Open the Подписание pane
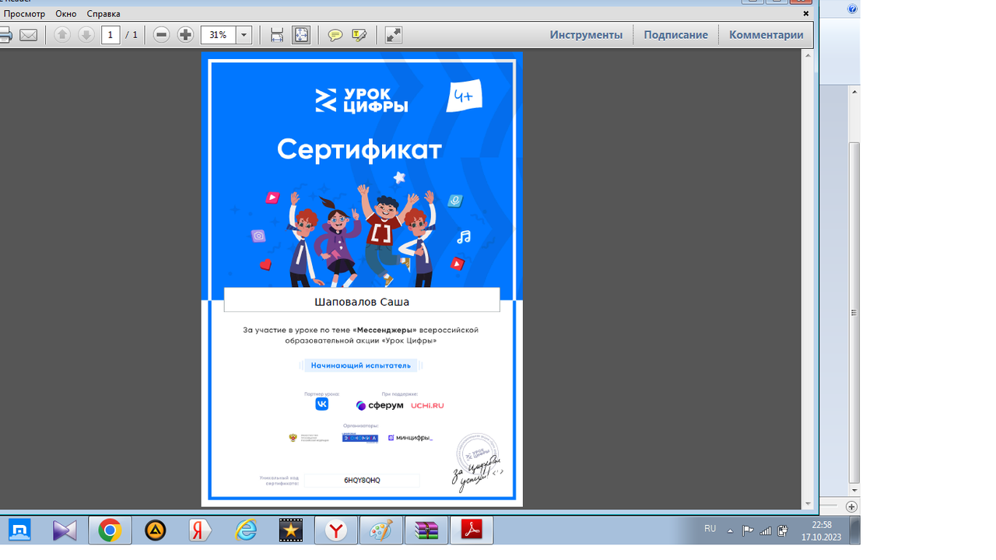This screenshot has height=560, width=996. [x=675, y=35]
